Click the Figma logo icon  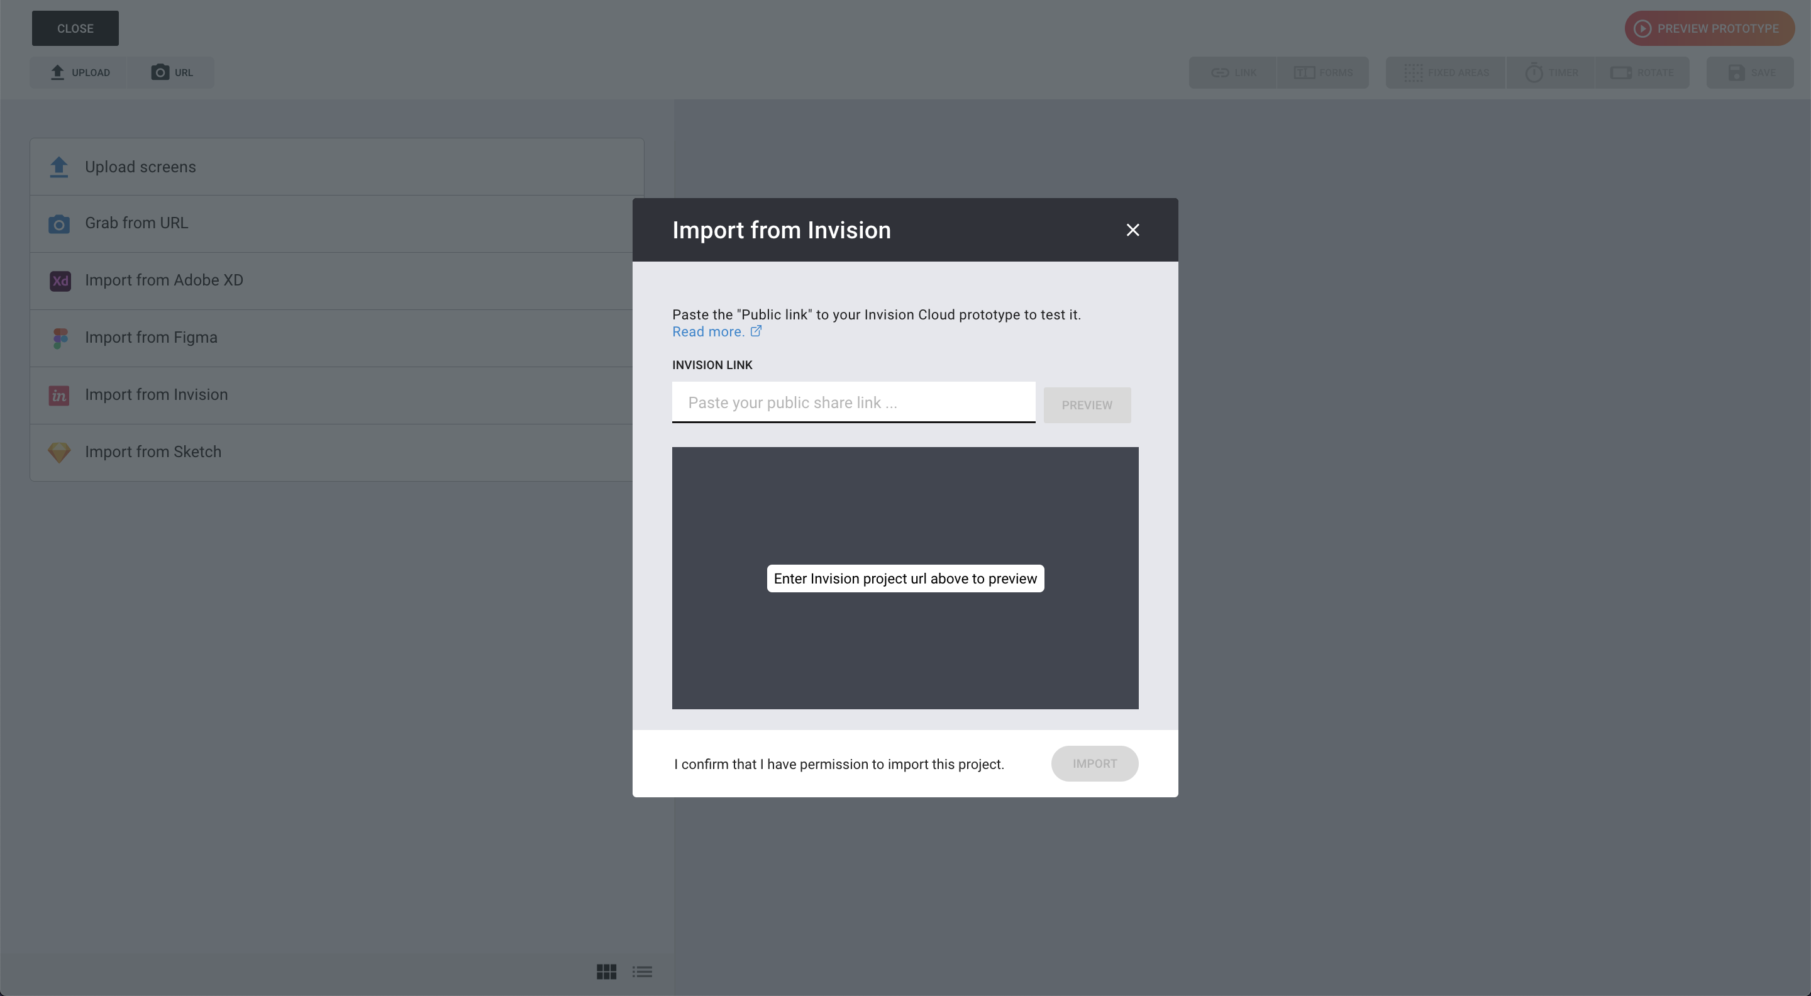60,338
